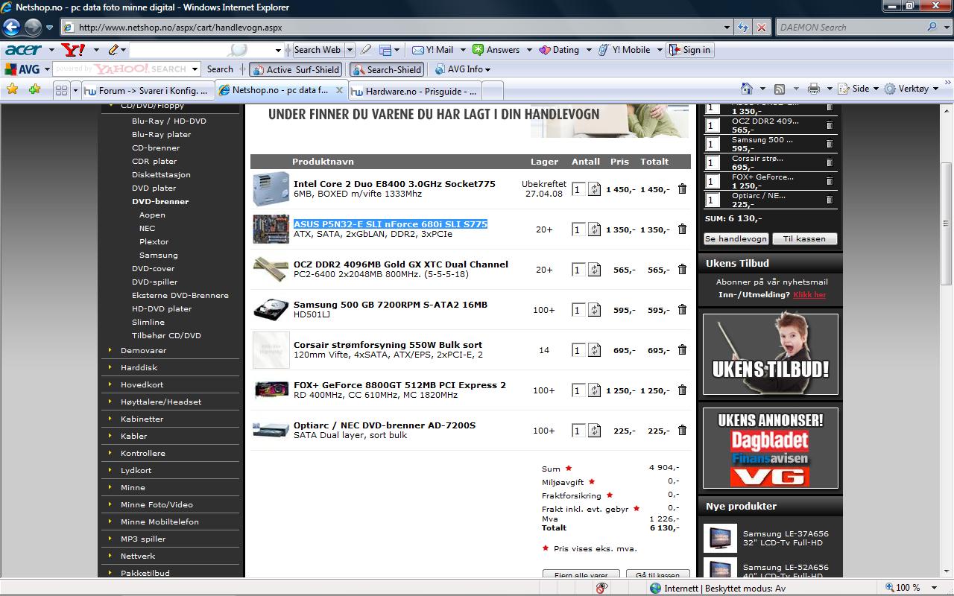Click the AVG logo button
Viewport: 954px width, 596px height.
click(23, 69)
